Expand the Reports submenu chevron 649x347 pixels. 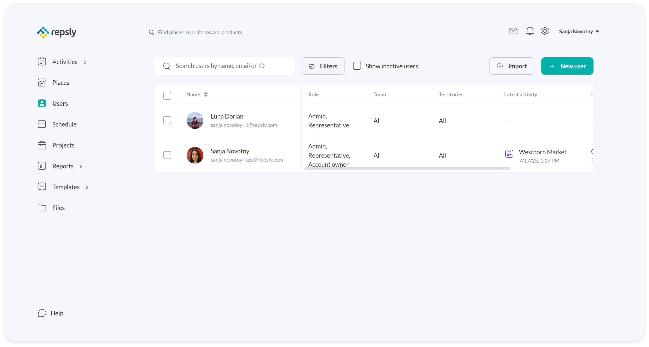click(81, 166)
